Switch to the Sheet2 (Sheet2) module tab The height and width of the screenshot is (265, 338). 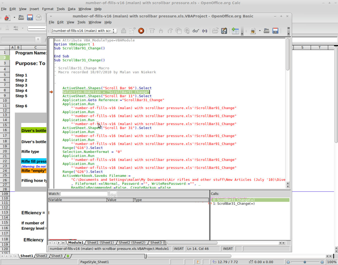point(132,243)
